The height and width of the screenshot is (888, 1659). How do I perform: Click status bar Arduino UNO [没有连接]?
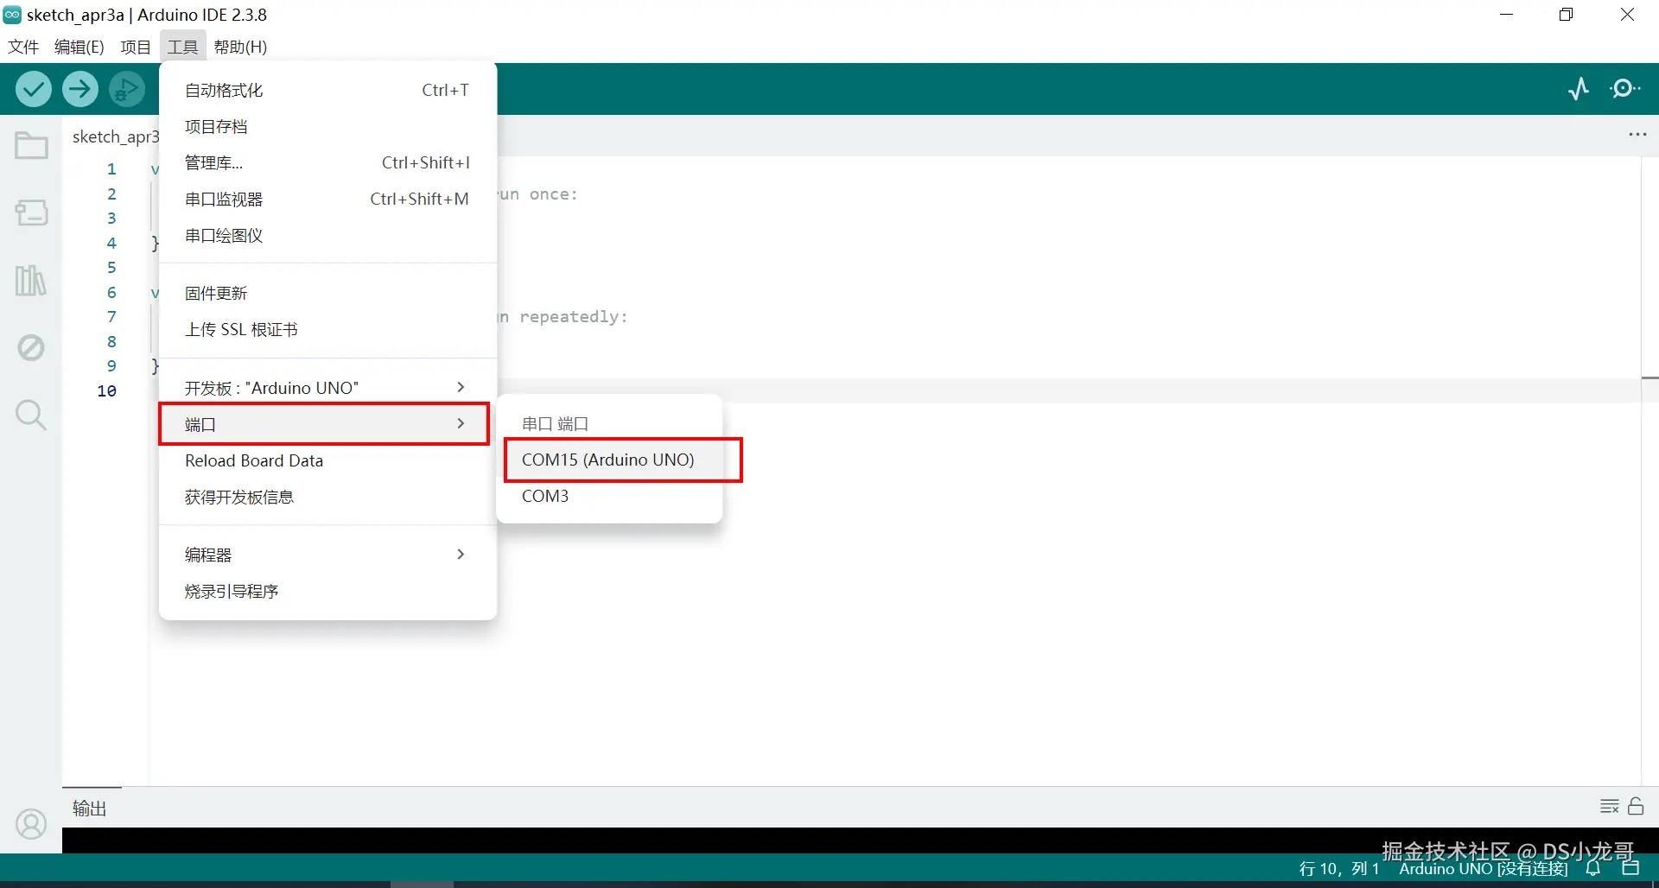tap(1484, 869)
